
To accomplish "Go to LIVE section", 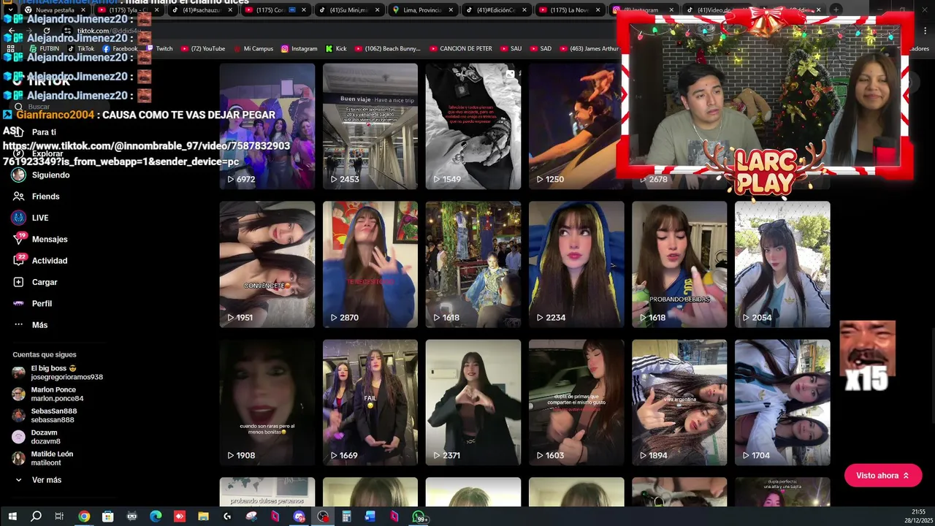I will tap(31, 218).
